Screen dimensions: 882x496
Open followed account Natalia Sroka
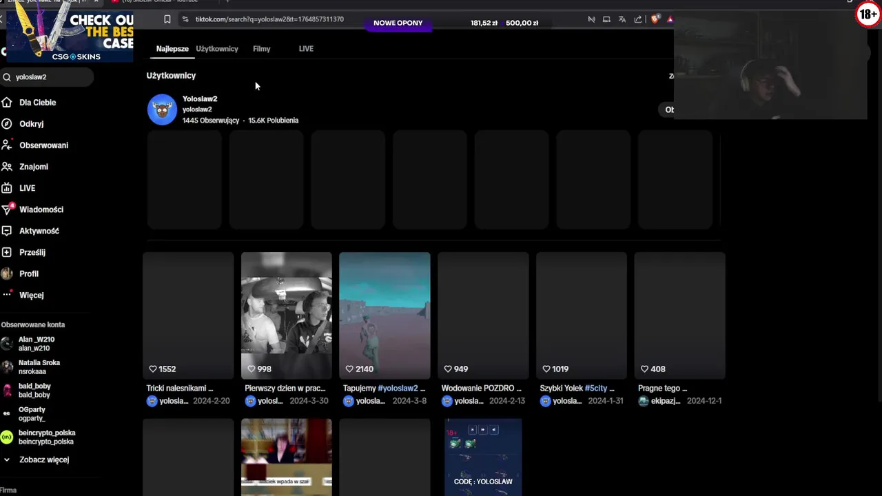31,367
